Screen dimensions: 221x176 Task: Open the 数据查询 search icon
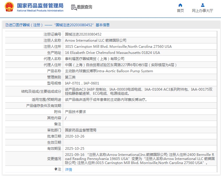coord(74,7)
